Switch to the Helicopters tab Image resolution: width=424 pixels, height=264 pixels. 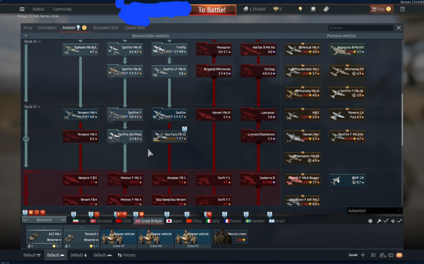tap(47, 28)
